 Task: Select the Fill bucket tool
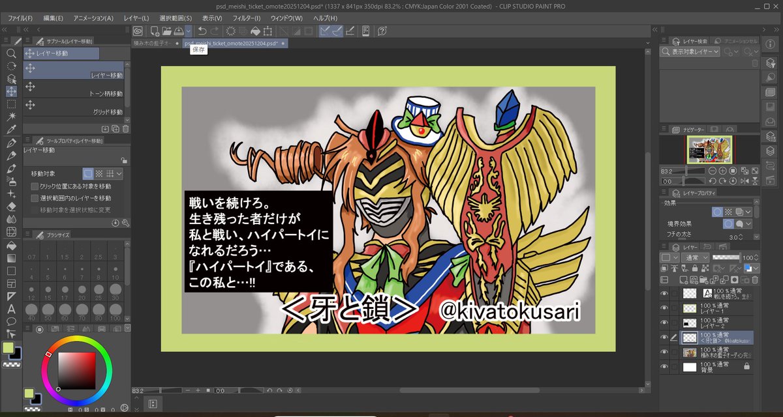[11, 246]
